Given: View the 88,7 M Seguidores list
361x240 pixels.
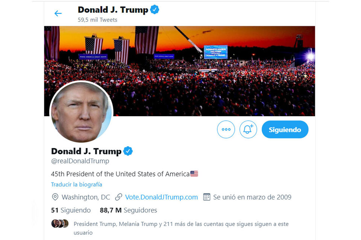Looking at the screenshot, I should point(129,210).
